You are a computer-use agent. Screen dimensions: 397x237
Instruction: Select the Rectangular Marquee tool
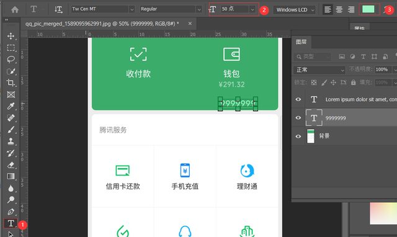[x=11, y=48]
